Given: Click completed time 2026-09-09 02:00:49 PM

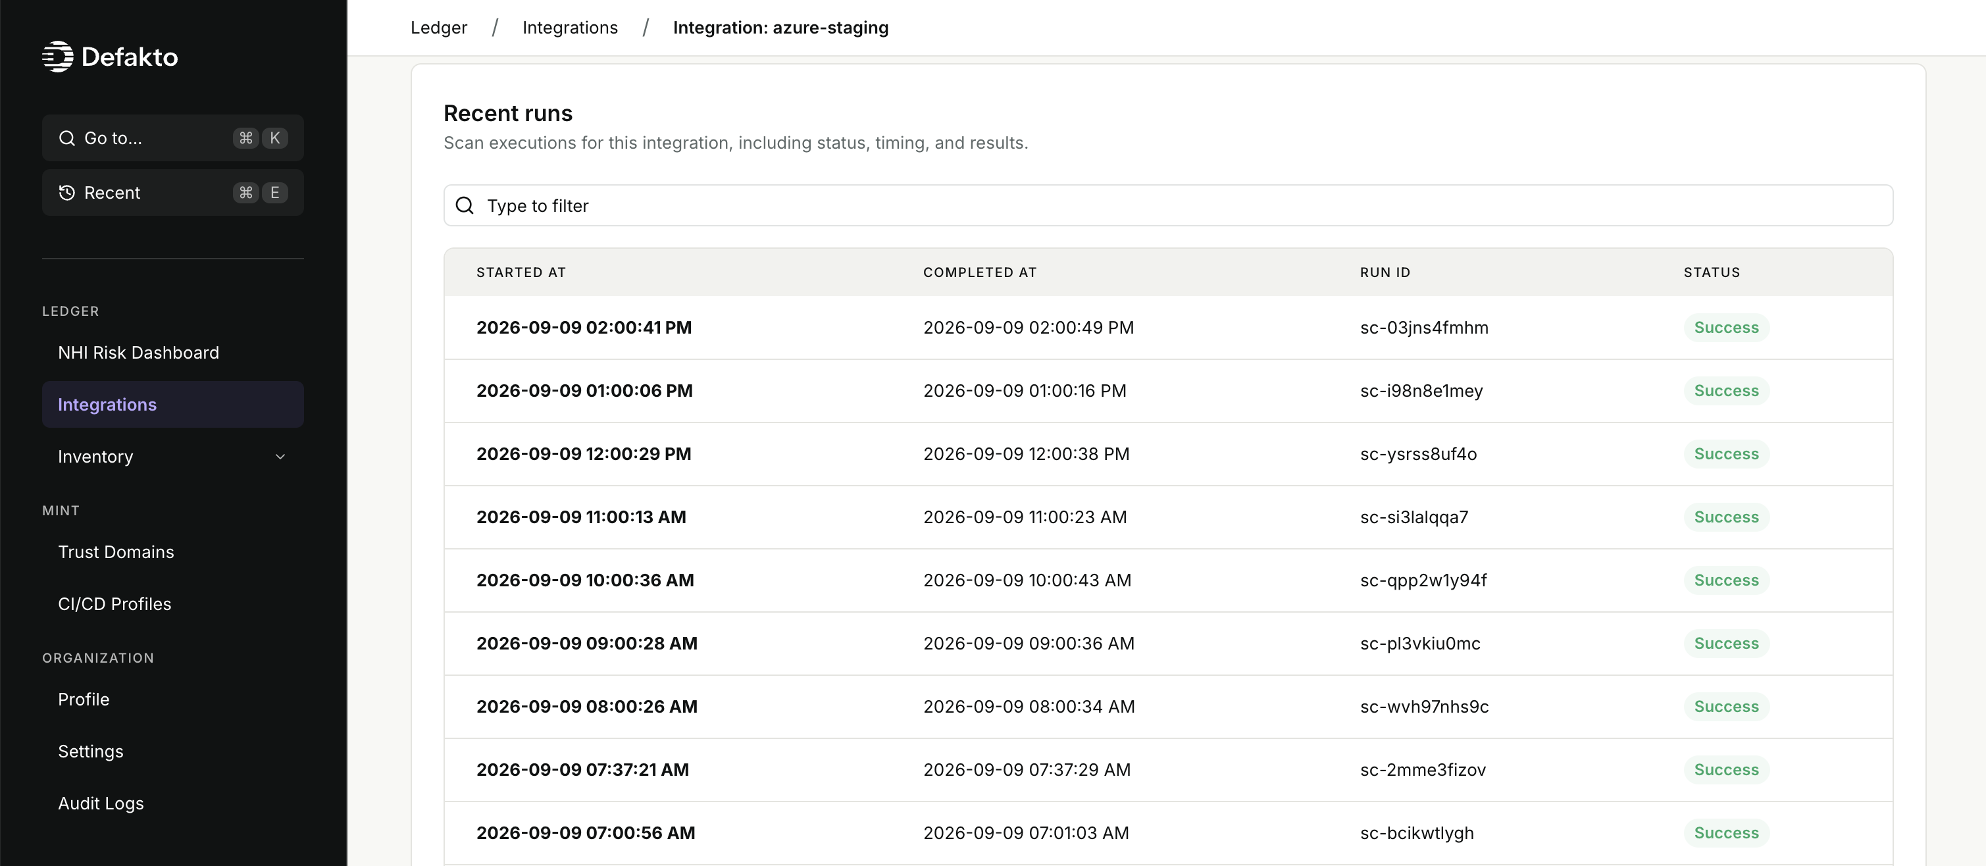Looking at the screenshot, I should pyautogui.click(x=1029, y=328).
